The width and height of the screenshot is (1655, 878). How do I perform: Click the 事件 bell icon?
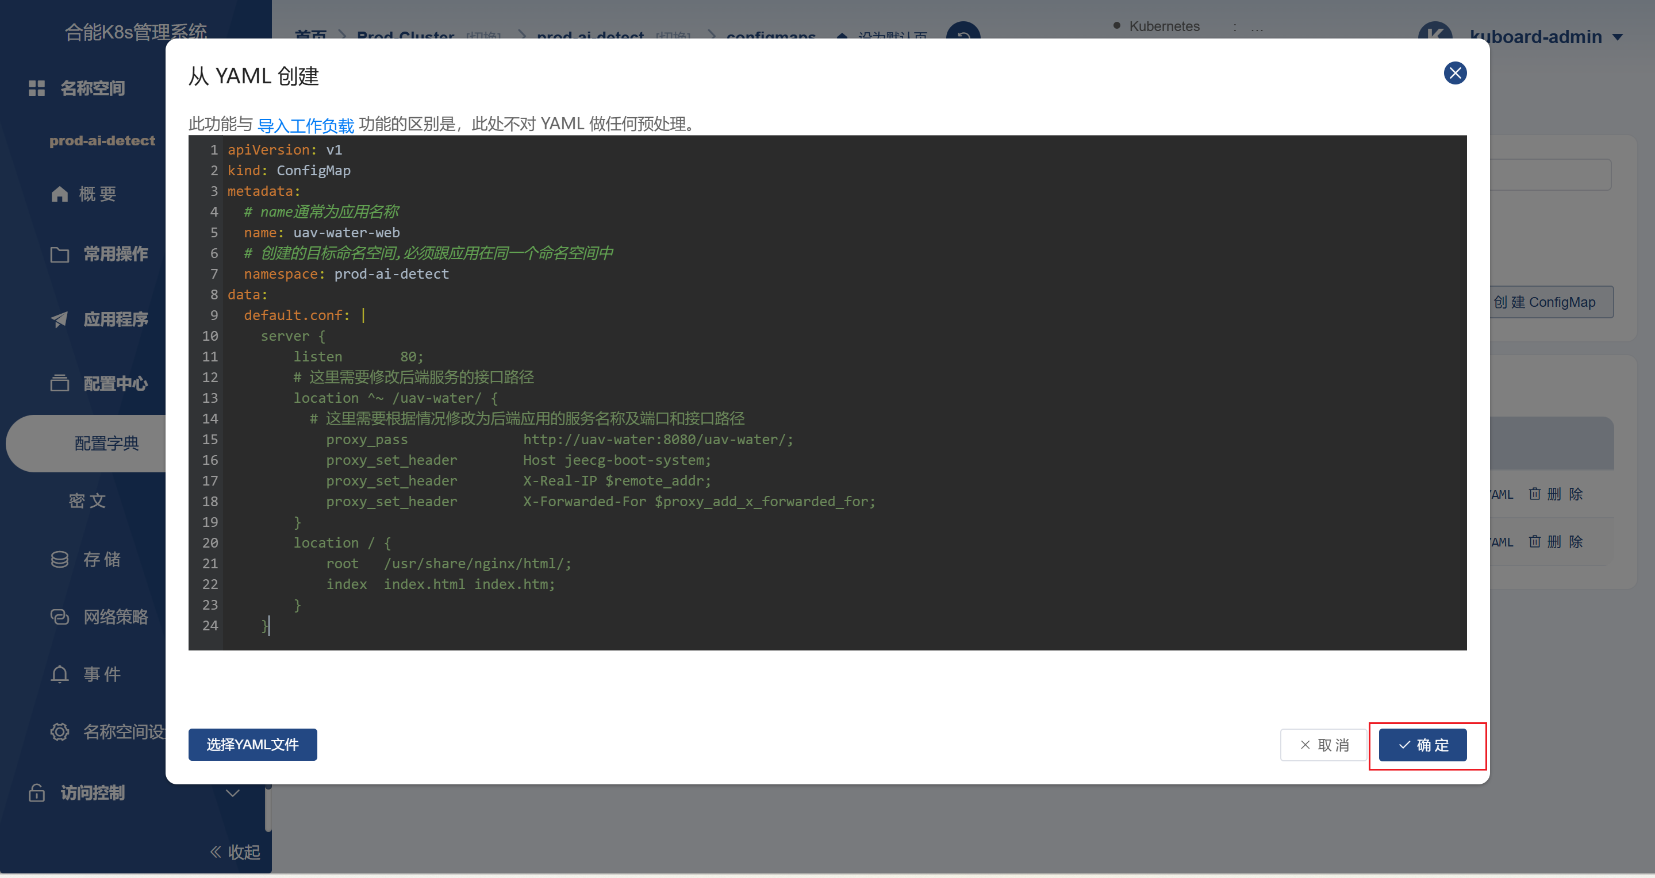pyautogui.click(x=59, y=674)
